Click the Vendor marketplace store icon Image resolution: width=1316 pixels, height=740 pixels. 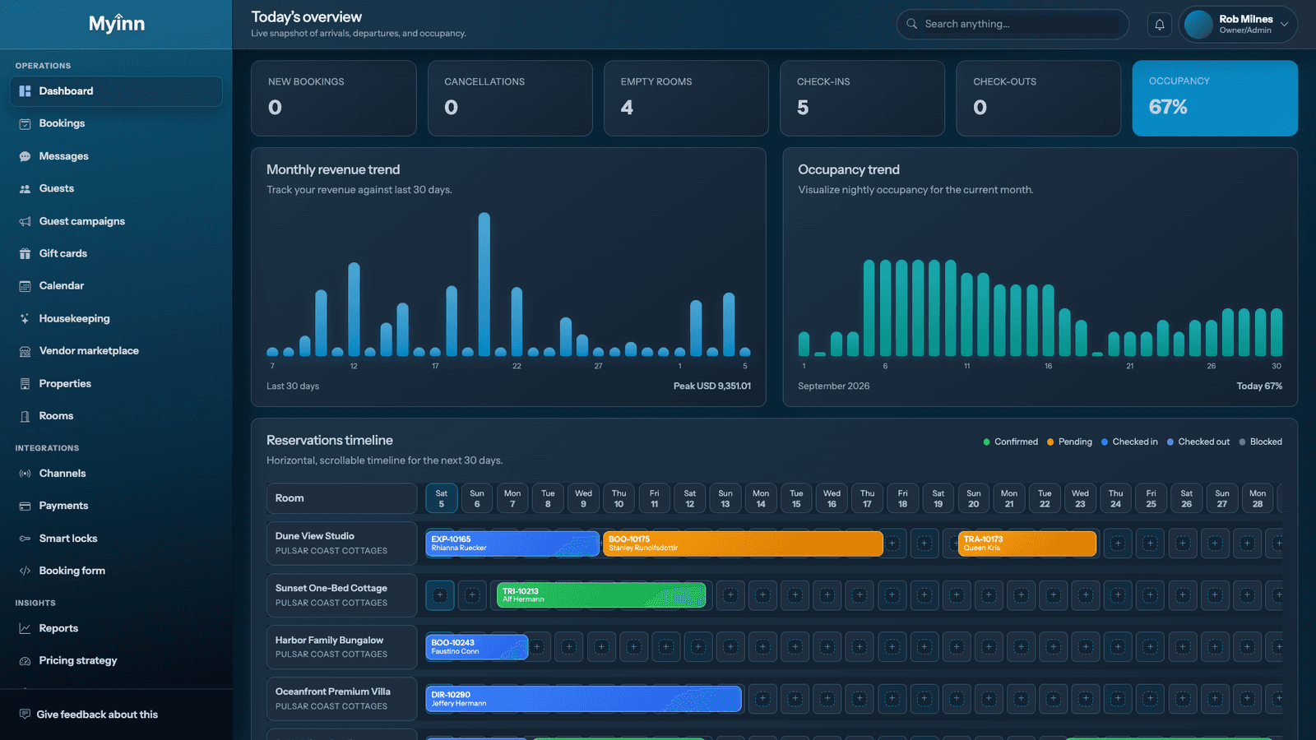click(x=25, y=351)
